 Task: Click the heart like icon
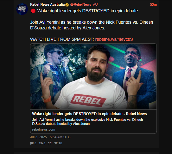(x=56, y=143)
